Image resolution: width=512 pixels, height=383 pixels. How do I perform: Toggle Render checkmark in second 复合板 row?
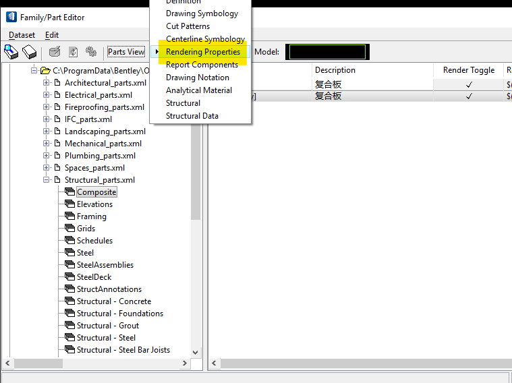point(469,96)
